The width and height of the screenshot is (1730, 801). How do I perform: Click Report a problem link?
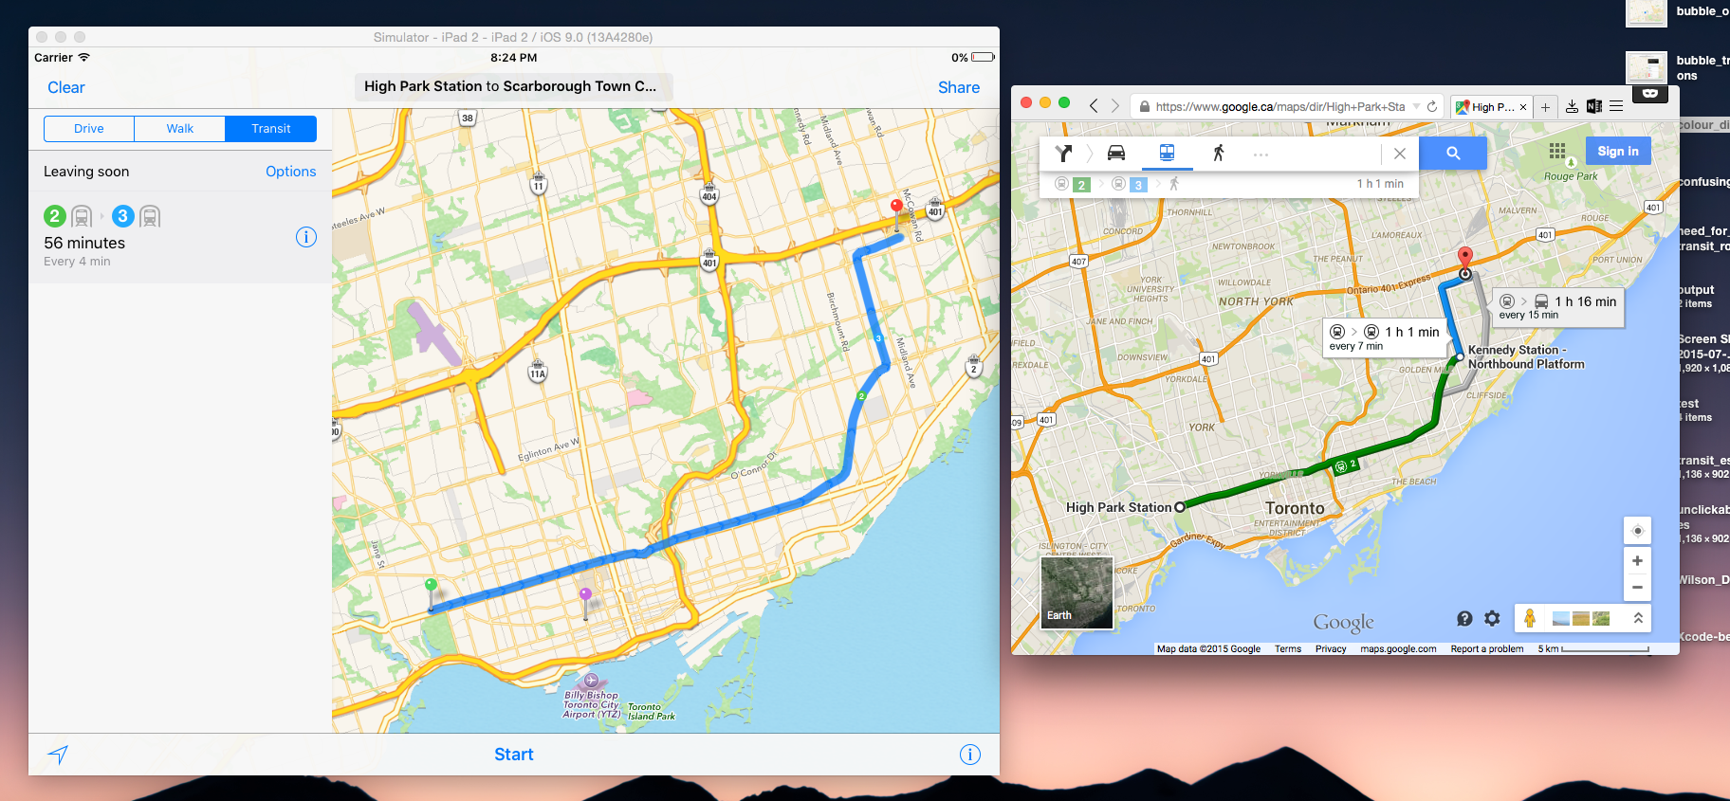point(1486,649)
